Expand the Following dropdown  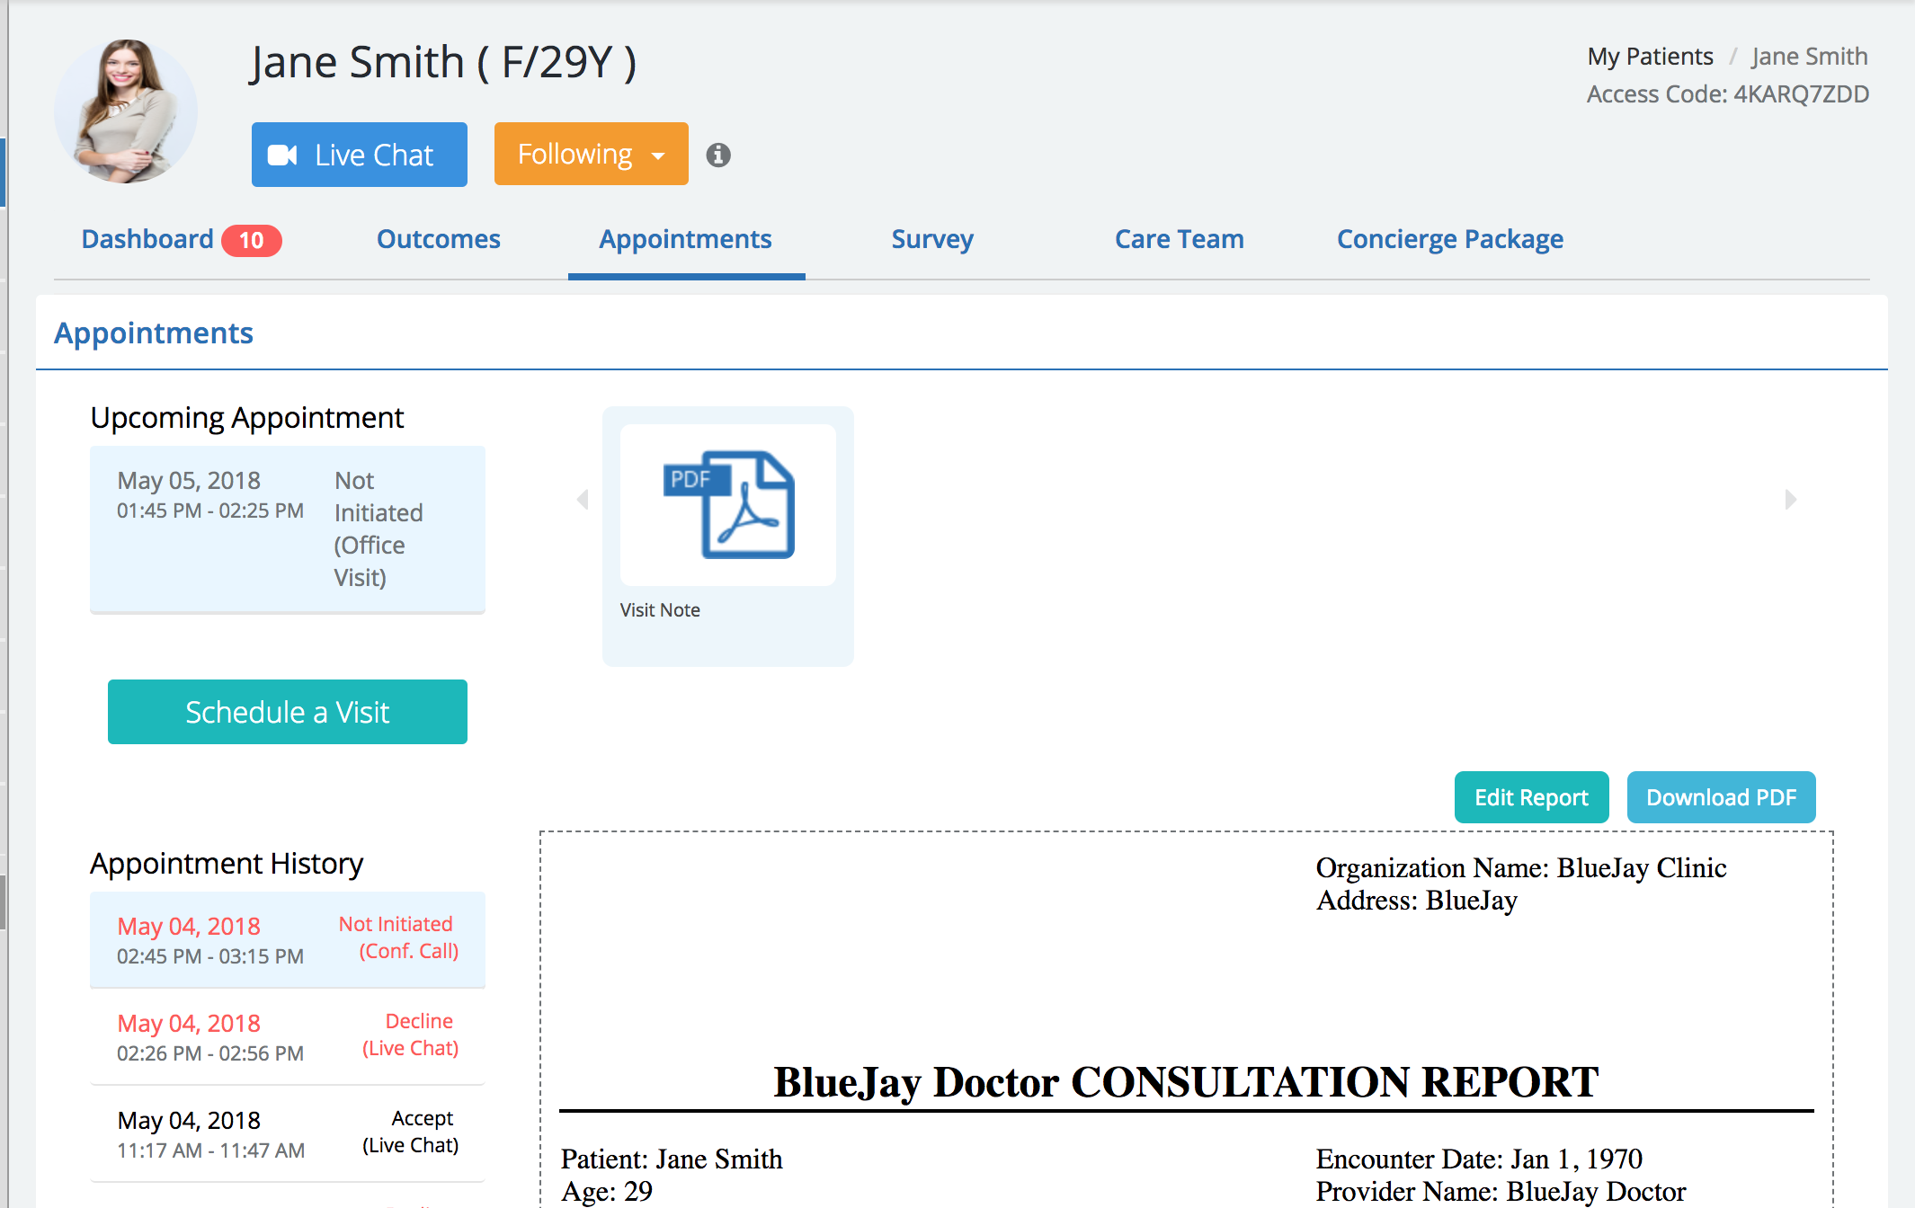[x=591, y=155]
